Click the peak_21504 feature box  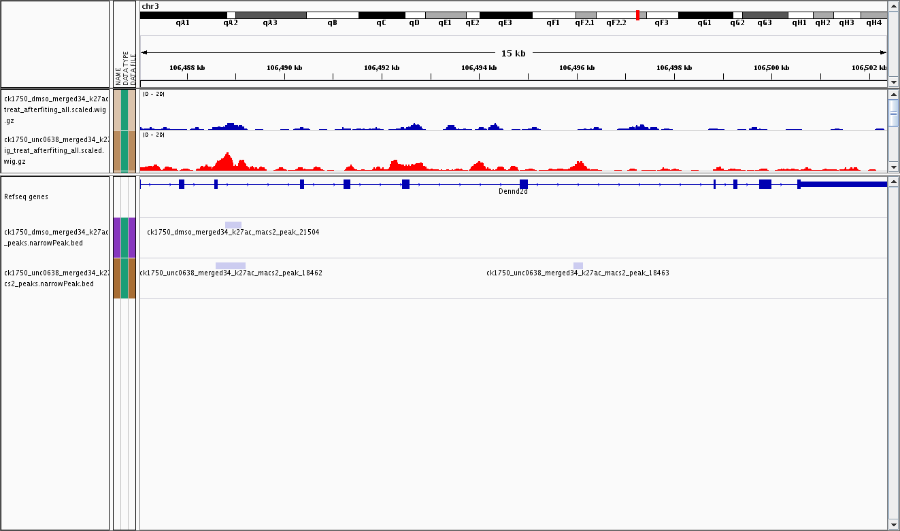[x=233, y=225]
